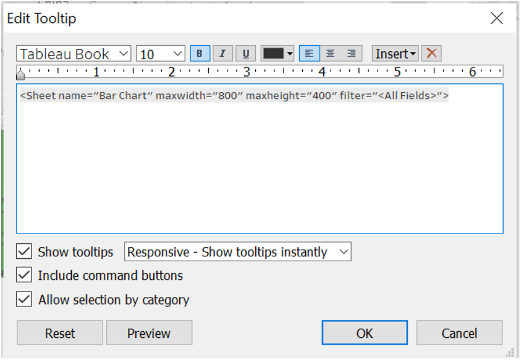520x362 pixels.
Task: Expand the Responsive tooltip behavior dropdown
Action: click(238, 252)
